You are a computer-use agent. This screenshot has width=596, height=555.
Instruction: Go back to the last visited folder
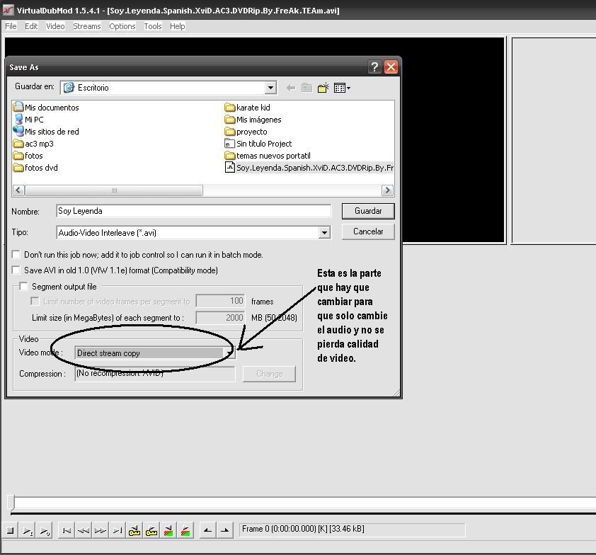click(x=291, y=88)
